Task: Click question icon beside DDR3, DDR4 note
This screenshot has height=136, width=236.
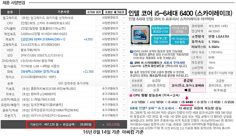Action: click(x=131, y=52)
